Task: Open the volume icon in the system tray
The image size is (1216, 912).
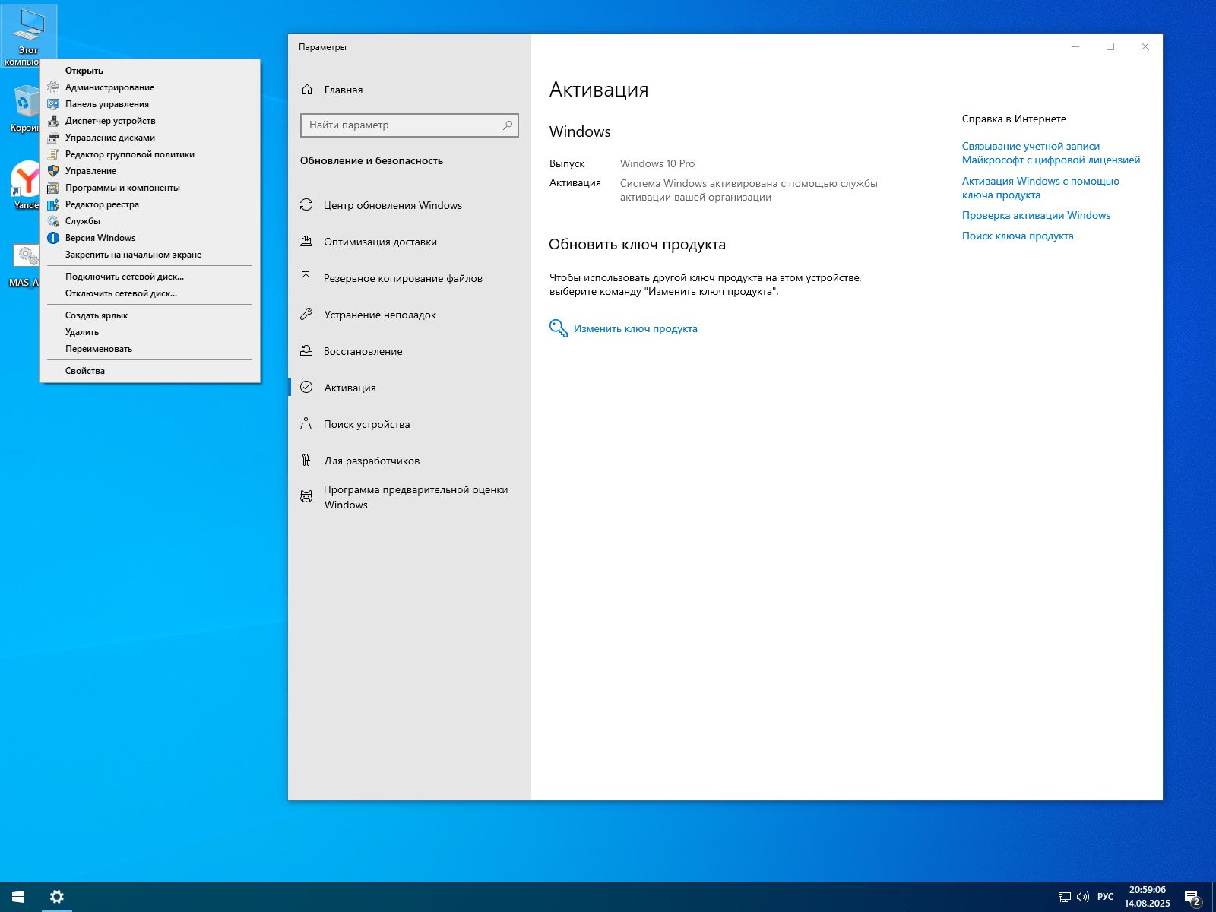Action: pyautogui.click(x=1083, y=897)
